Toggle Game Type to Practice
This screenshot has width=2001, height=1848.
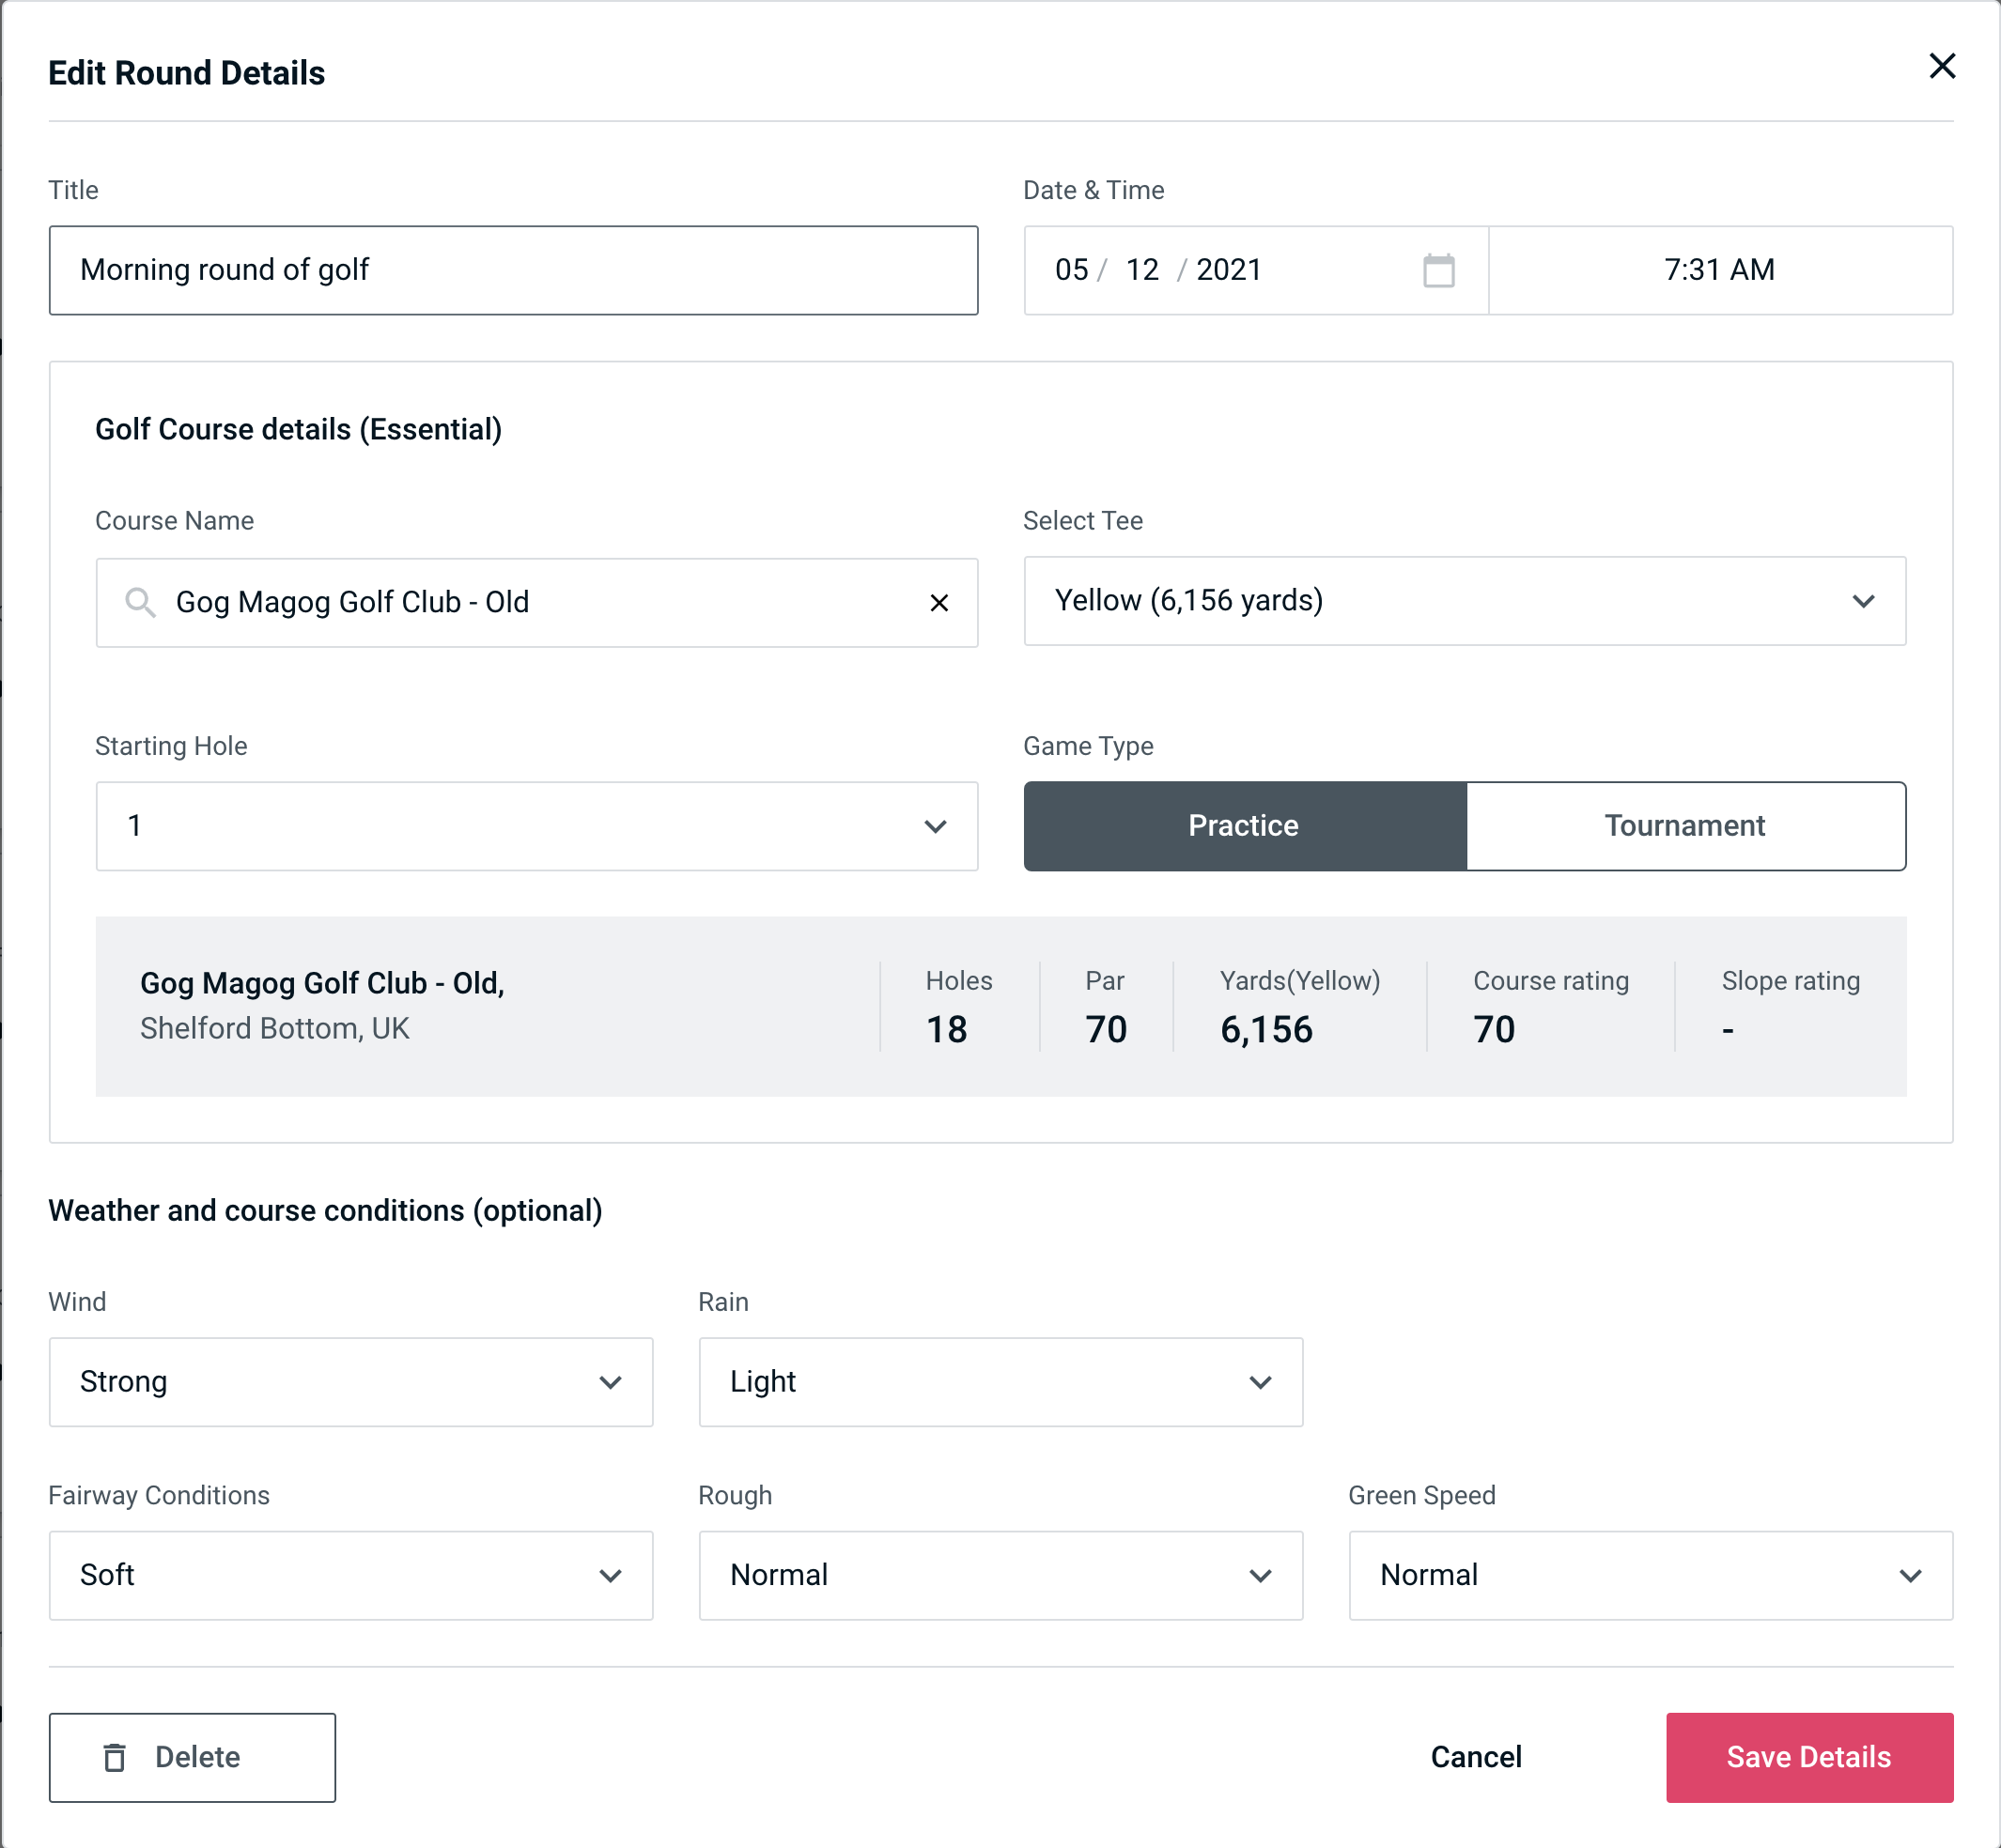click(1247, 825)
